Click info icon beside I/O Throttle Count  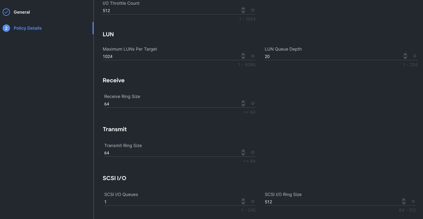pos(253,10)
